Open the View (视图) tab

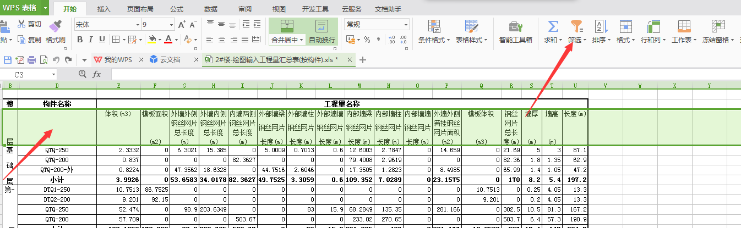(279, 9)
